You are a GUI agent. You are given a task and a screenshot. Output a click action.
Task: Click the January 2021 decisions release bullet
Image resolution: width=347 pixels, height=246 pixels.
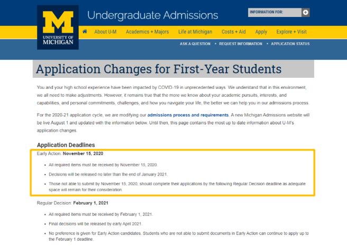click(x=108, y=174)
